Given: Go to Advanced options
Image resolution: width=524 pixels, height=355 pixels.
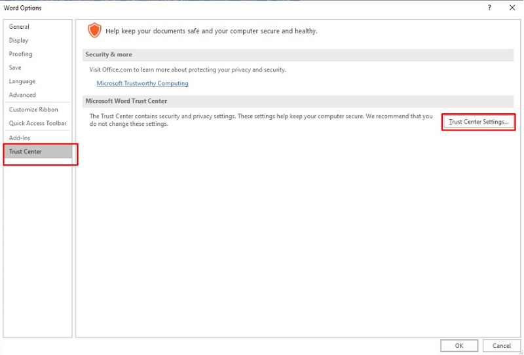Looking at the screenshot, I should tap(22, 96).
